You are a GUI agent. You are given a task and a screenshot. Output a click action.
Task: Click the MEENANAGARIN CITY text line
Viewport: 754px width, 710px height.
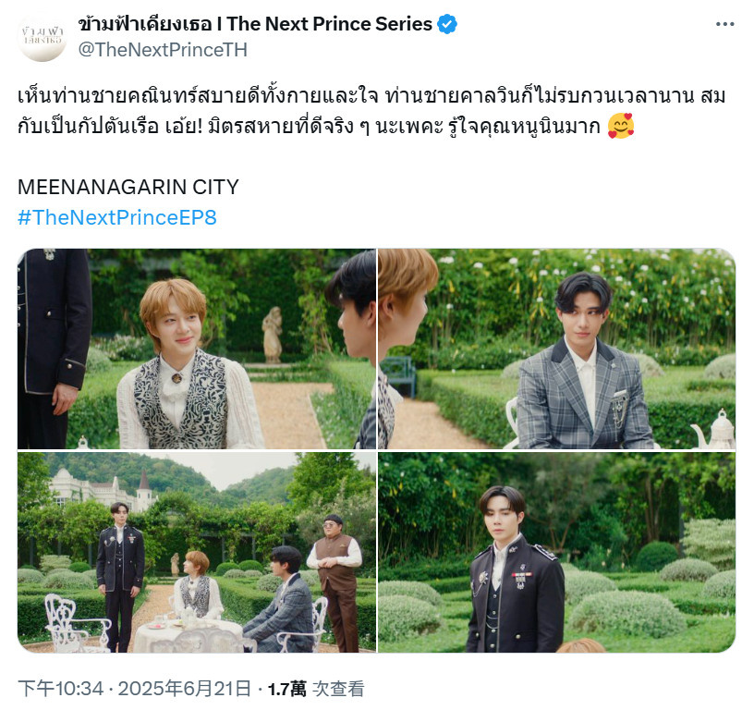tap(128, 187)
